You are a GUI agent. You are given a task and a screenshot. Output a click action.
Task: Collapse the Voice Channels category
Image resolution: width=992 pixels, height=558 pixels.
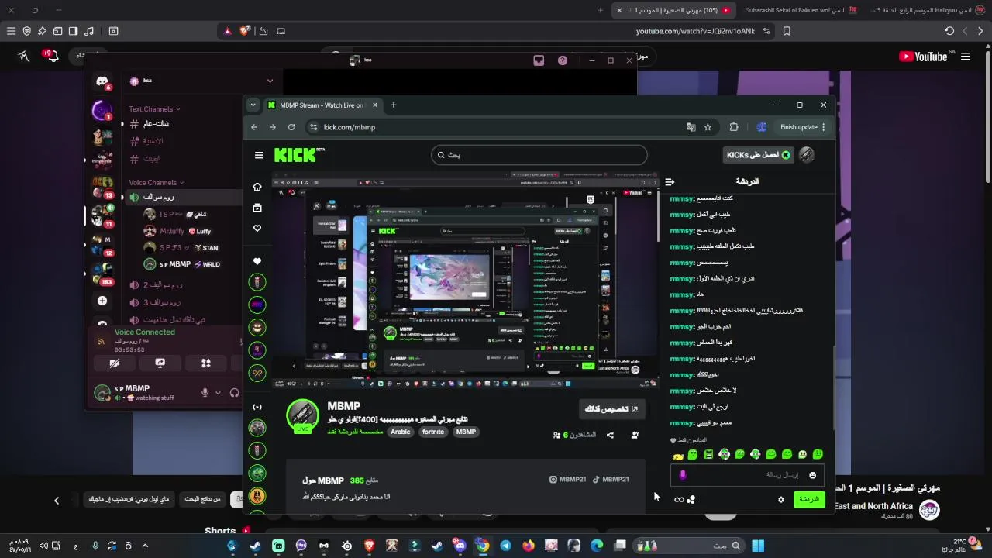[x=156, y=183]
